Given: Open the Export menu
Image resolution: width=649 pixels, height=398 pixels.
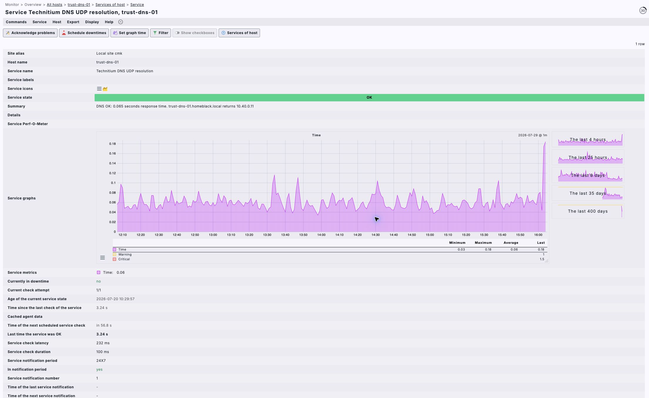Looking at the screenshot, I should [73, 22].
